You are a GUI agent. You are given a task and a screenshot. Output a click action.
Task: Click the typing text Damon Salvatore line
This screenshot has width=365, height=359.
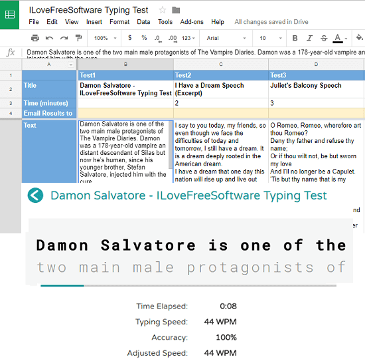(x=191, y=245)
